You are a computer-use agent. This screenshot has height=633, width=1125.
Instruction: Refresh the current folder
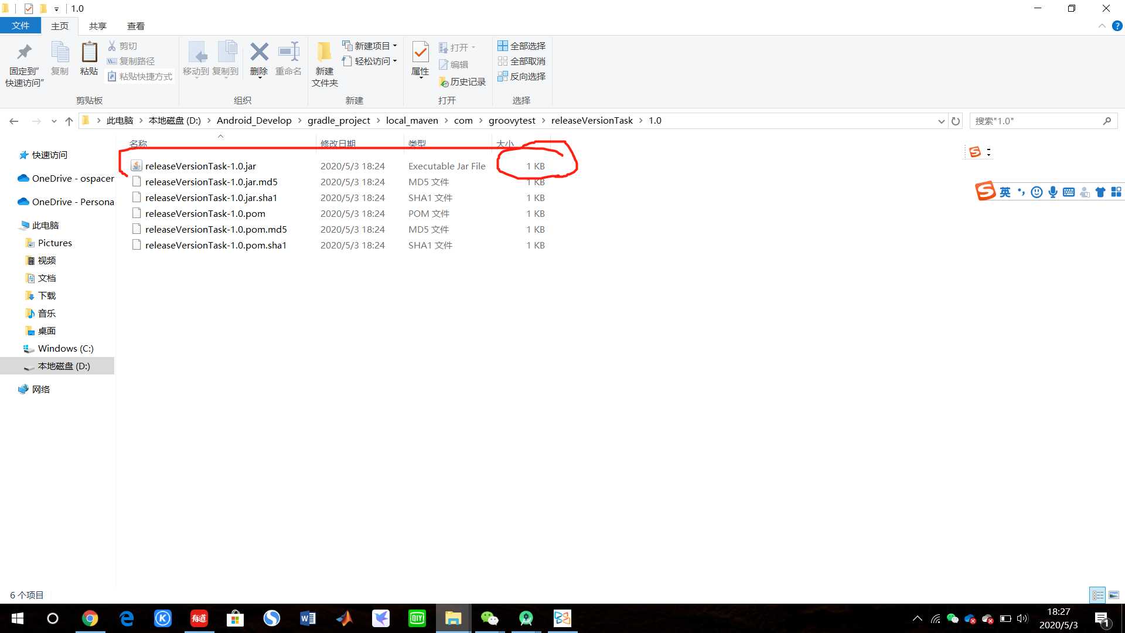pyautogui.click(x=956, y=121)
